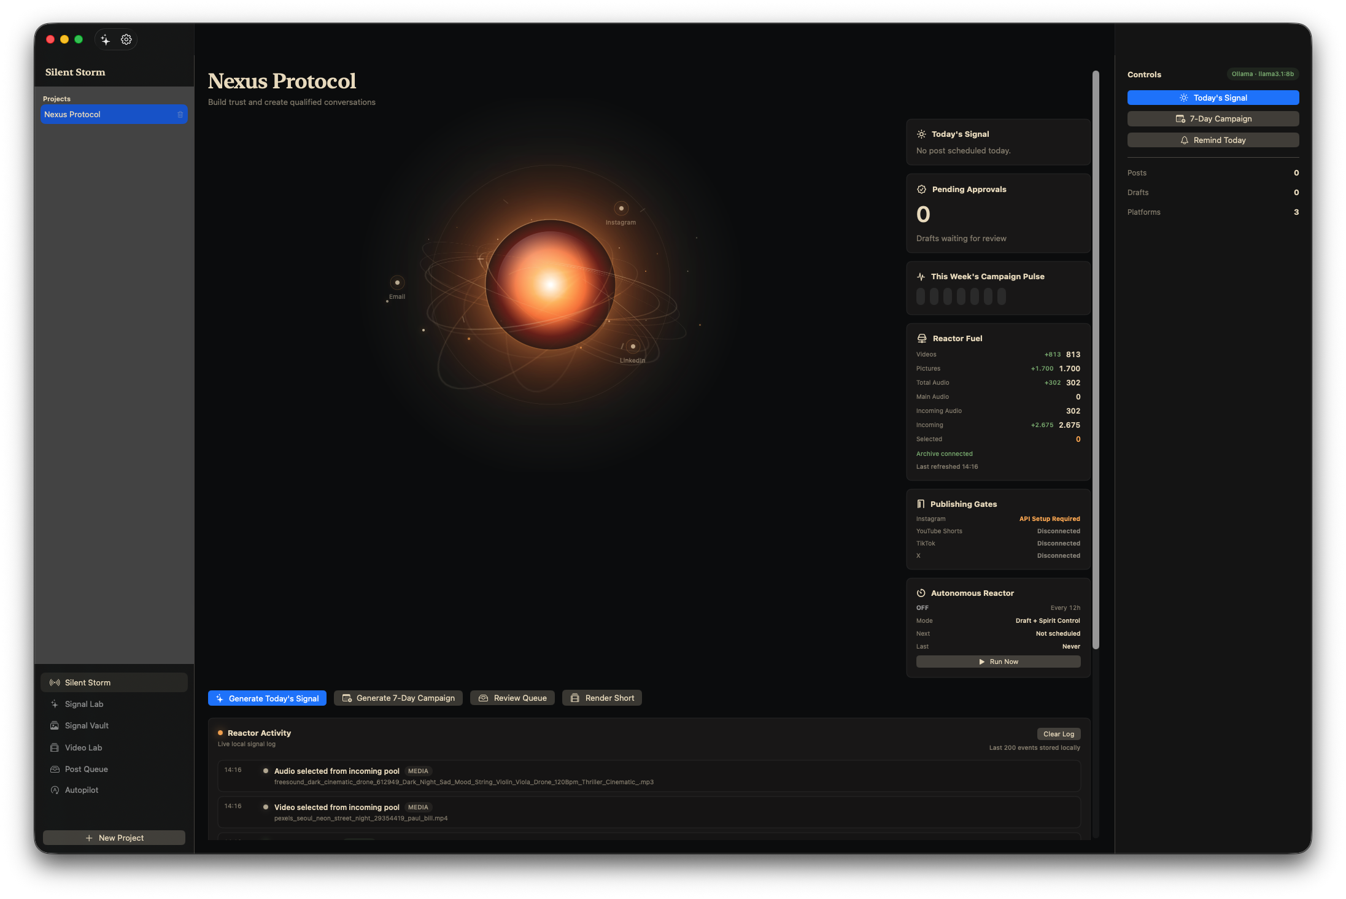Click first Campaign Pulse day bar
The image size is (1346, 899).
921,297
